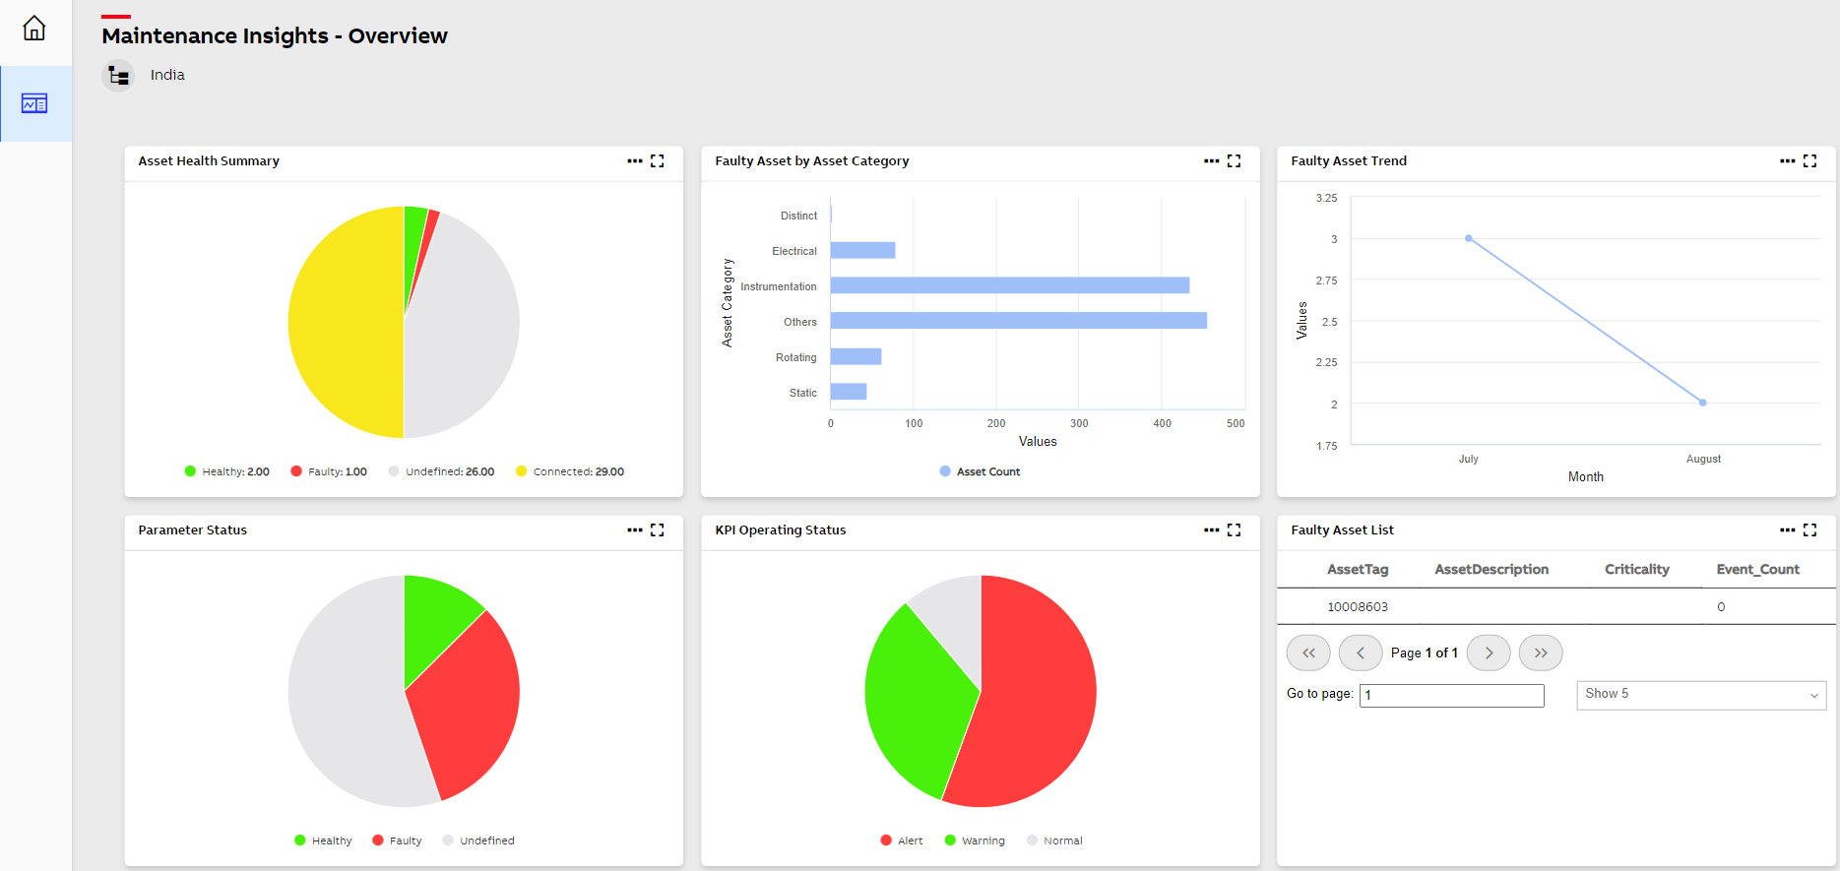
Task: Click the Asset Count legend color dot
Action: tap(945, 471)
